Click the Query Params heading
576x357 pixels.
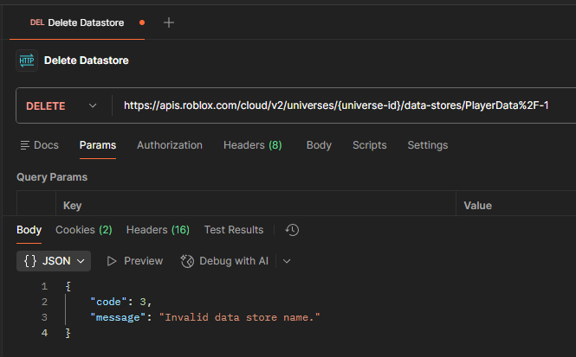52,177
